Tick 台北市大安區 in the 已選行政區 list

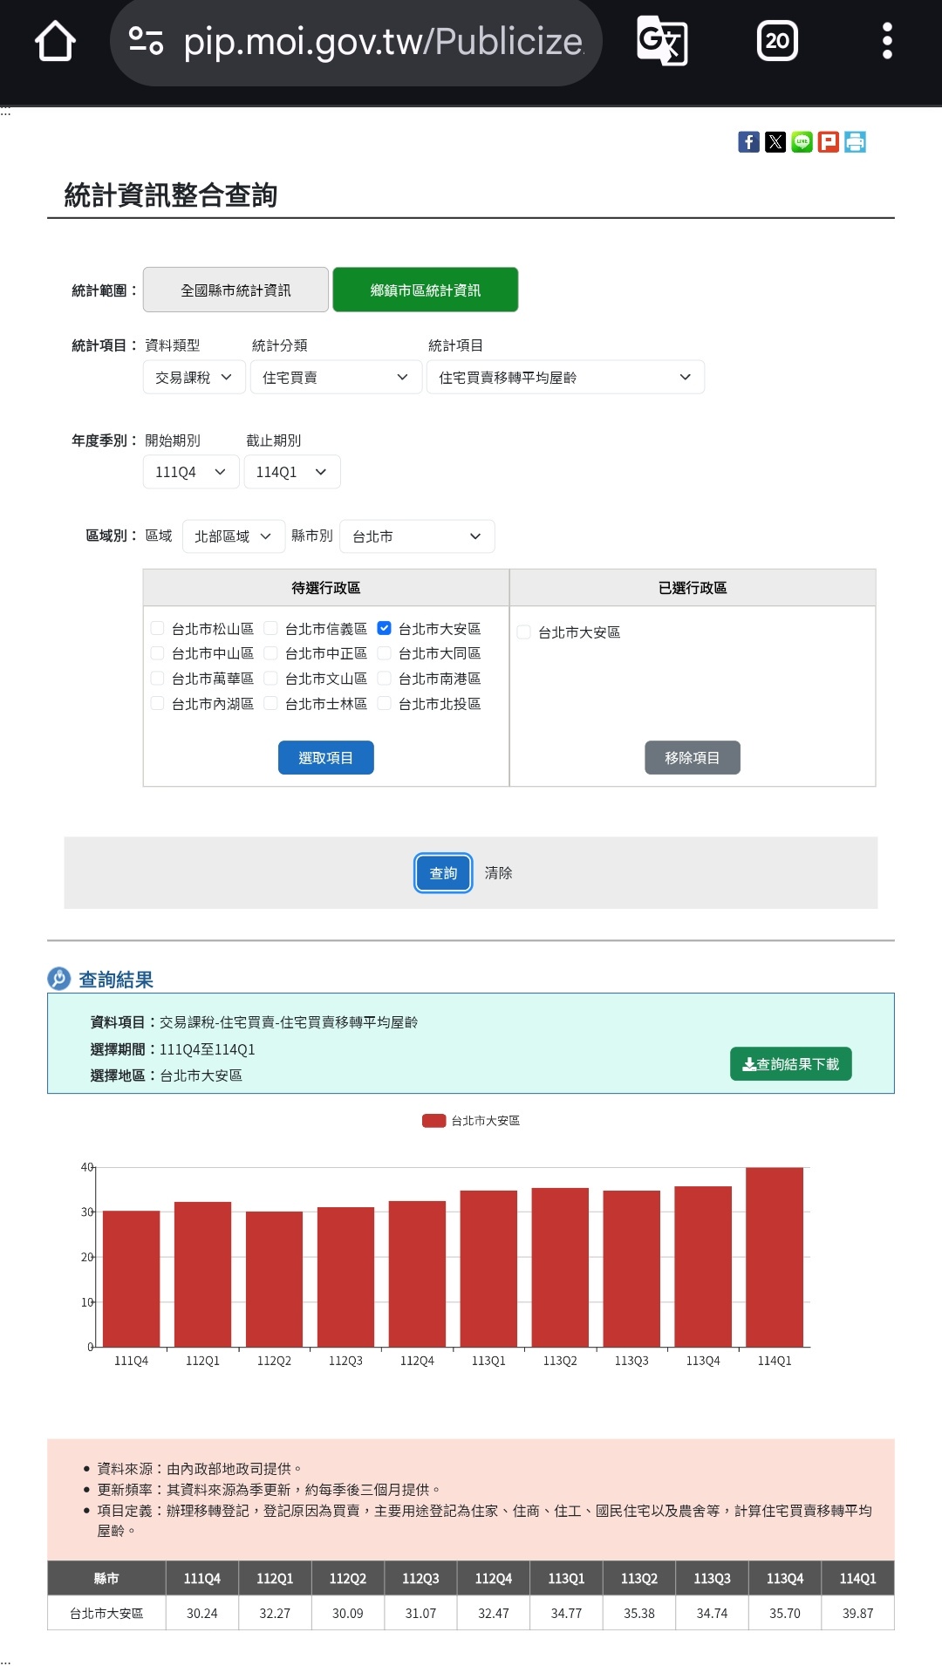click(x=524, y=632)
